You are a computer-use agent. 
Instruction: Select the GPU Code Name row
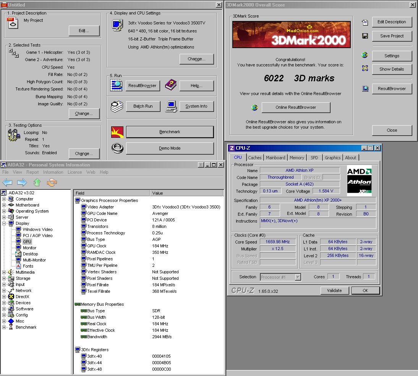coord(149,213)
